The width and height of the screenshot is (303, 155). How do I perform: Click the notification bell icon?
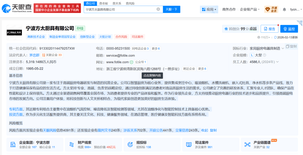pos(284,9)
